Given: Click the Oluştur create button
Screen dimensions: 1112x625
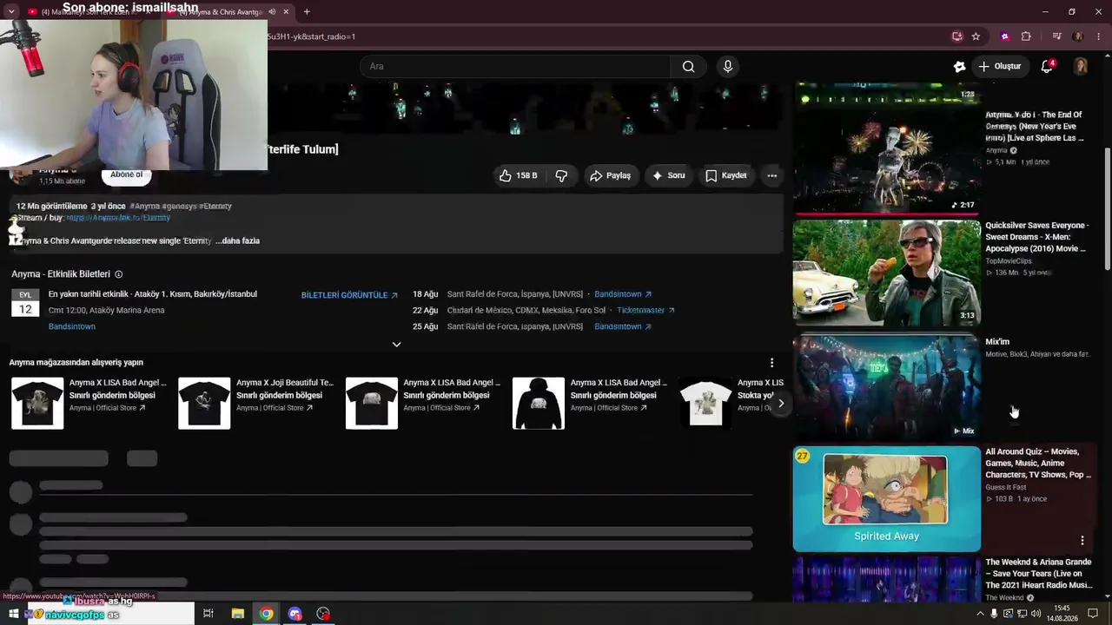Looking at the screenshot, I should pos(999,66).
